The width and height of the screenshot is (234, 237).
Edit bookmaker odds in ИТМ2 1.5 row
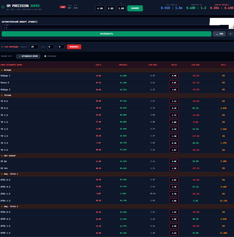coord(174,233)
